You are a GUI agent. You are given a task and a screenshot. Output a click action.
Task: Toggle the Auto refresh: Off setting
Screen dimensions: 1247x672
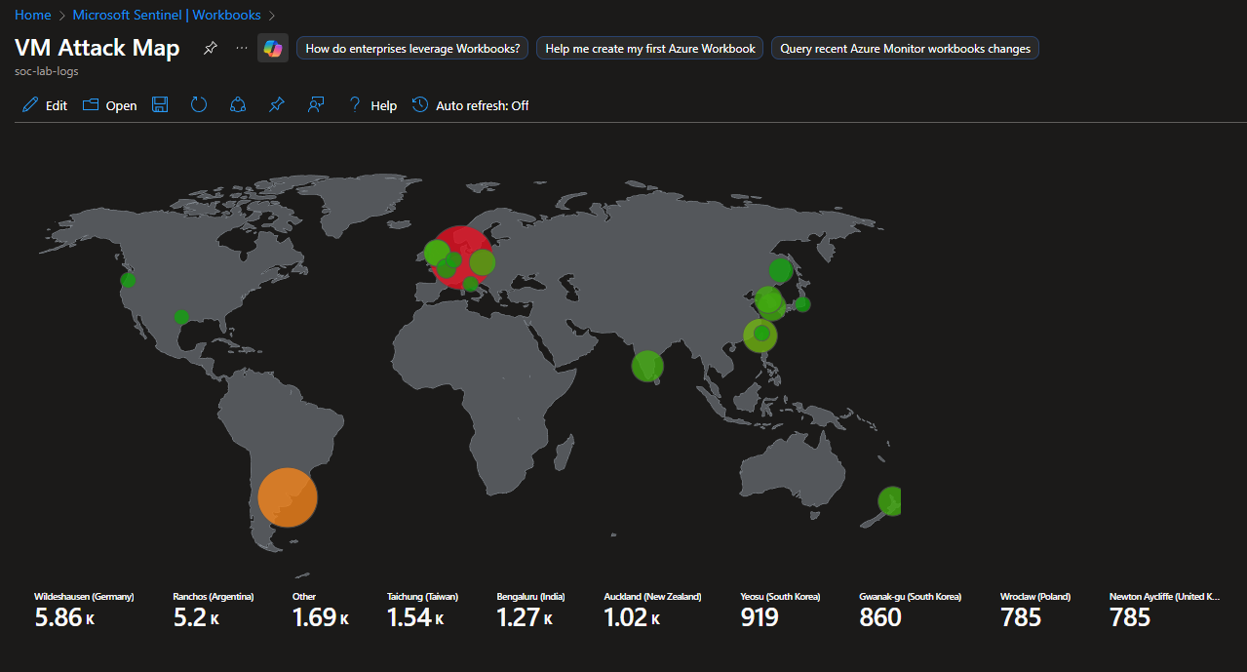click(x=471, y=105)
